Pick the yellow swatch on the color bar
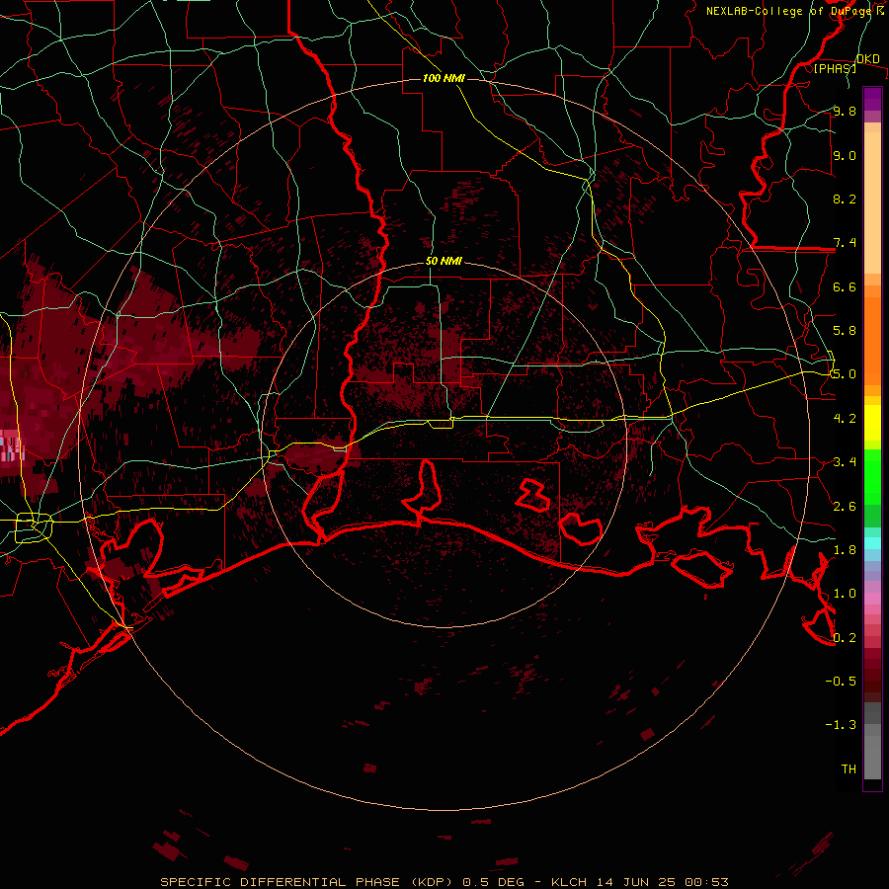 pyautogui.click(x=872, y=423)
